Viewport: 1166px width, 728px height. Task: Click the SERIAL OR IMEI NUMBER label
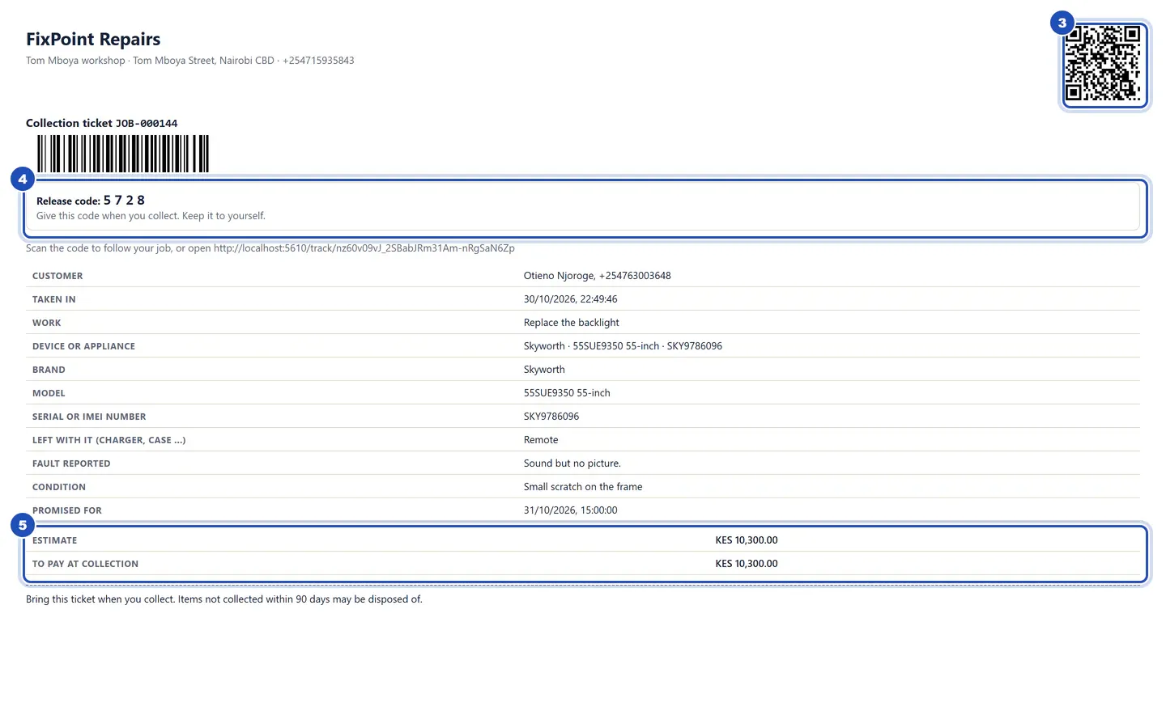89,417
